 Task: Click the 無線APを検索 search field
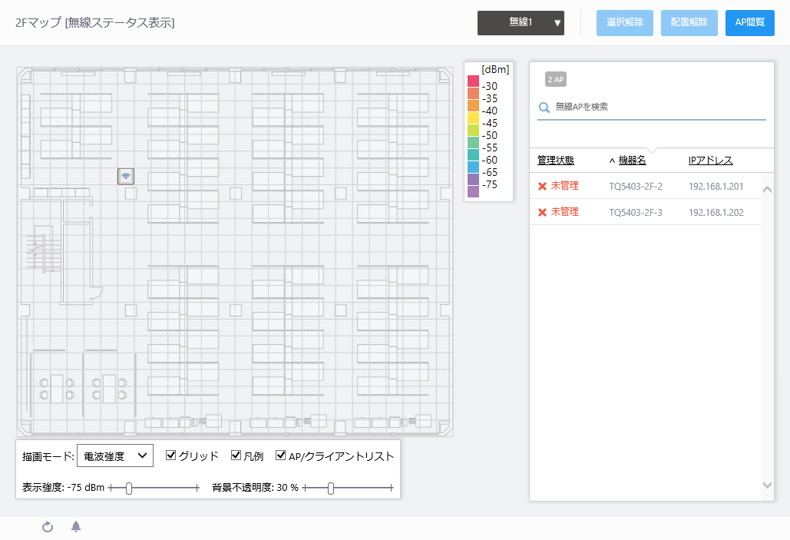point(652,107)
